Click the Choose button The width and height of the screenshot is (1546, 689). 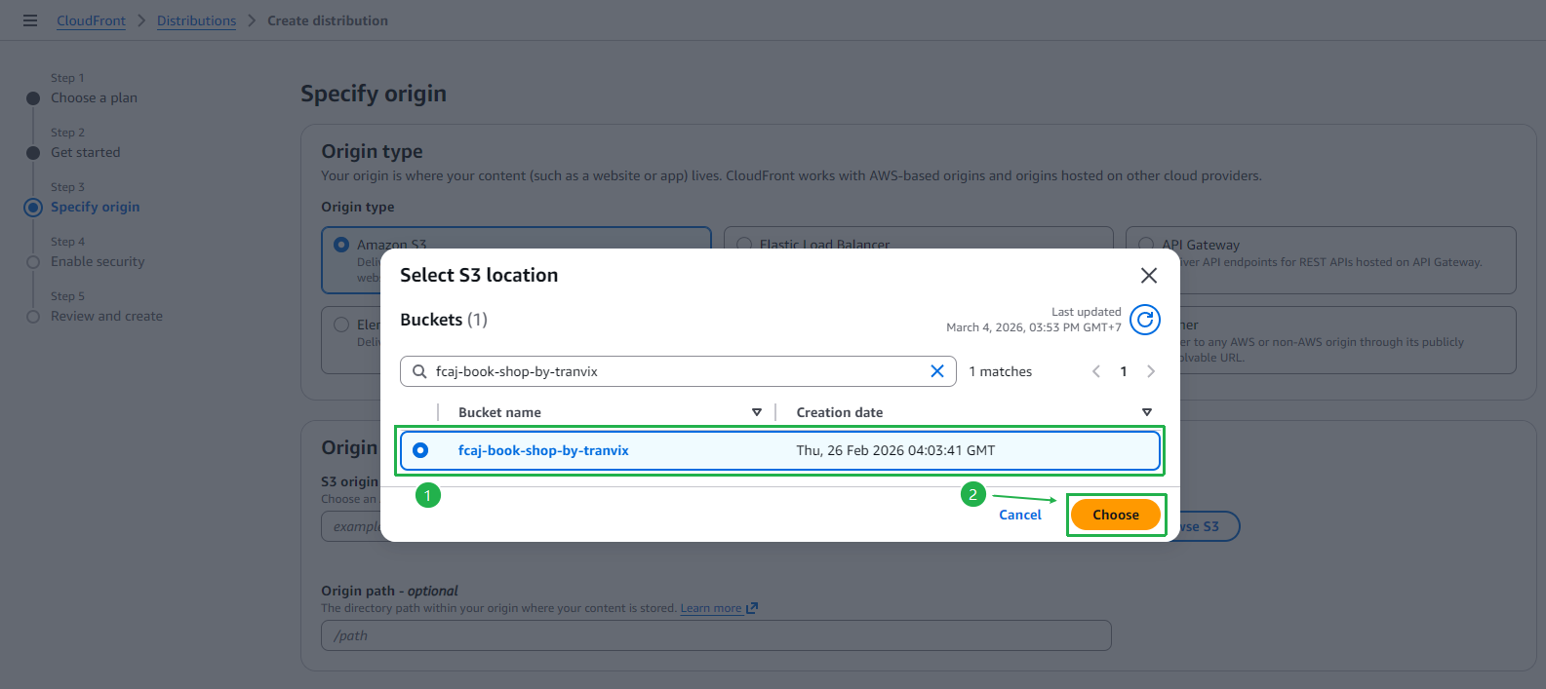(1116, 515)
